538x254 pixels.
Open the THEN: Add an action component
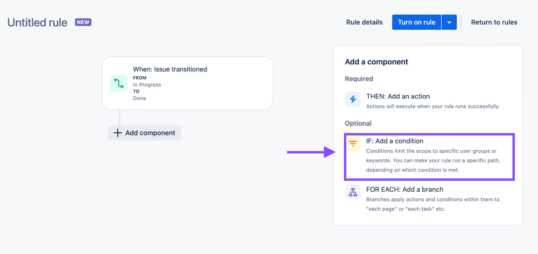pos(398,96)
